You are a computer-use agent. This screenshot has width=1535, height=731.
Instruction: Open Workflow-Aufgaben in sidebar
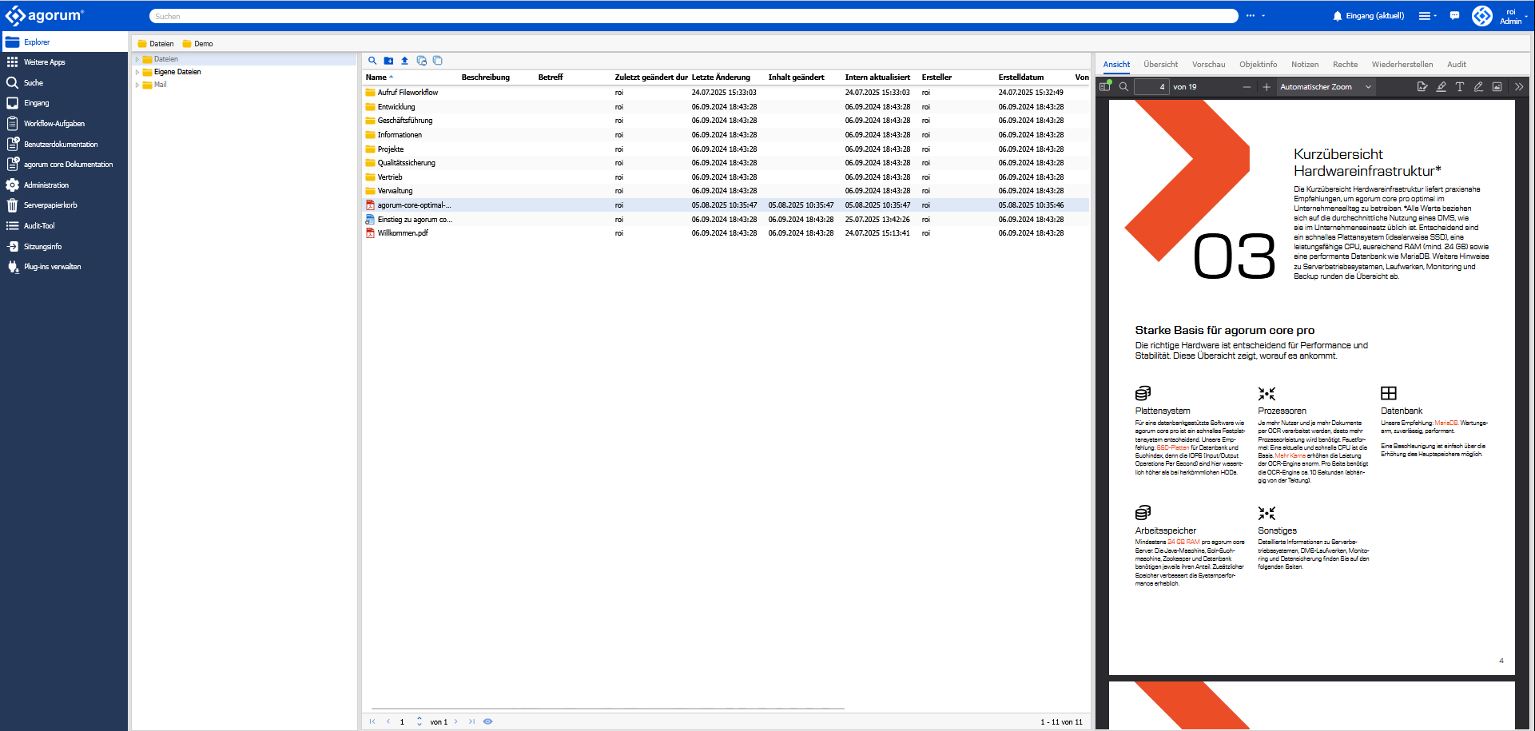64,124
